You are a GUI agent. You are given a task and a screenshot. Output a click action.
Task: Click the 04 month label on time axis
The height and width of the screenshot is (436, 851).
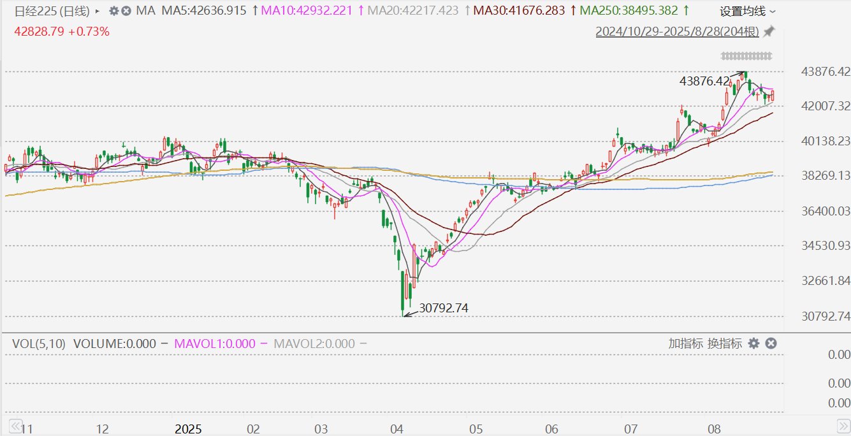(x=398, y=428)
